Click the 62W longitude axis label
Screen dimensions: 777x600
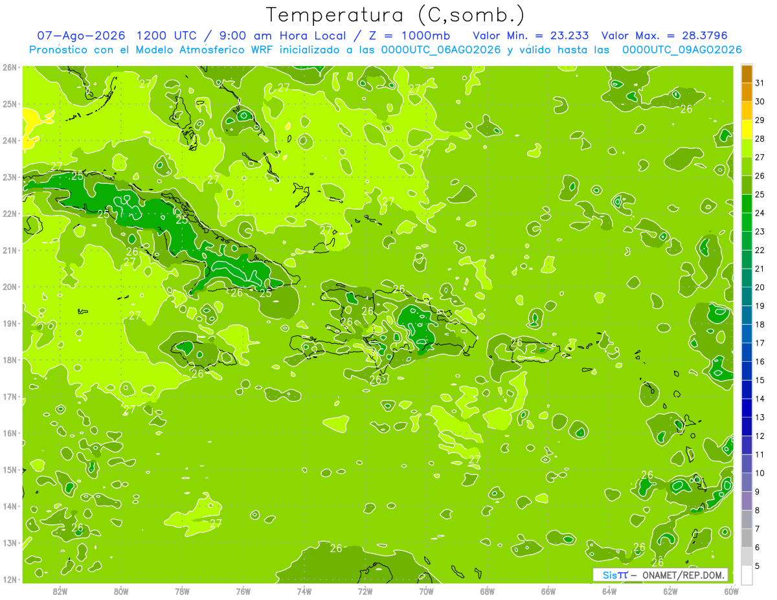coord(670,591)
